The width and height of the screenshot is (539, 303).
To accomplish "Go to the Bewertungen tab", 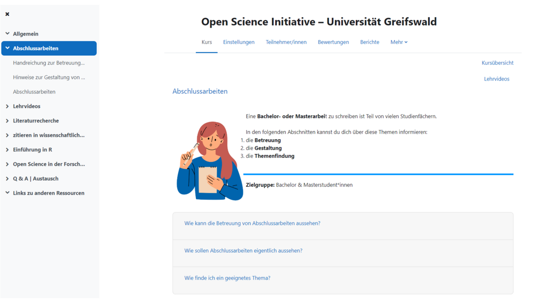I will (x=333, y=42).
